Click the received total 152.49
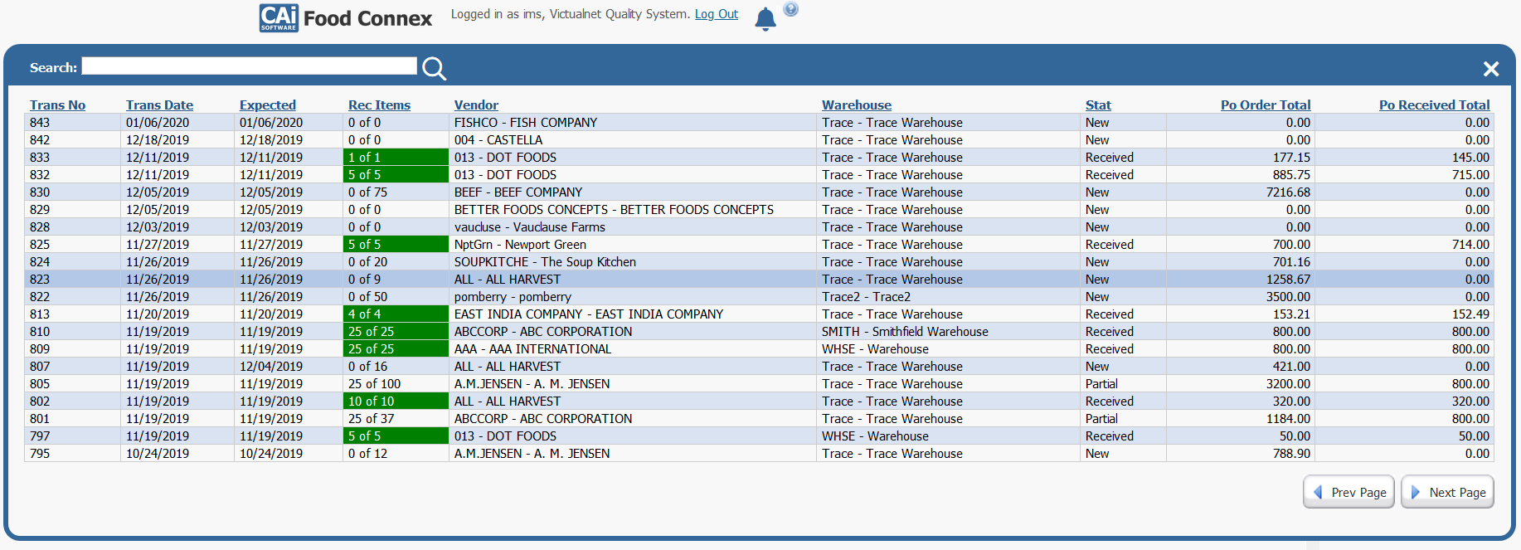Image resolution: width=1521 pixels, height=550 pixels. (x=1470, y=314)
